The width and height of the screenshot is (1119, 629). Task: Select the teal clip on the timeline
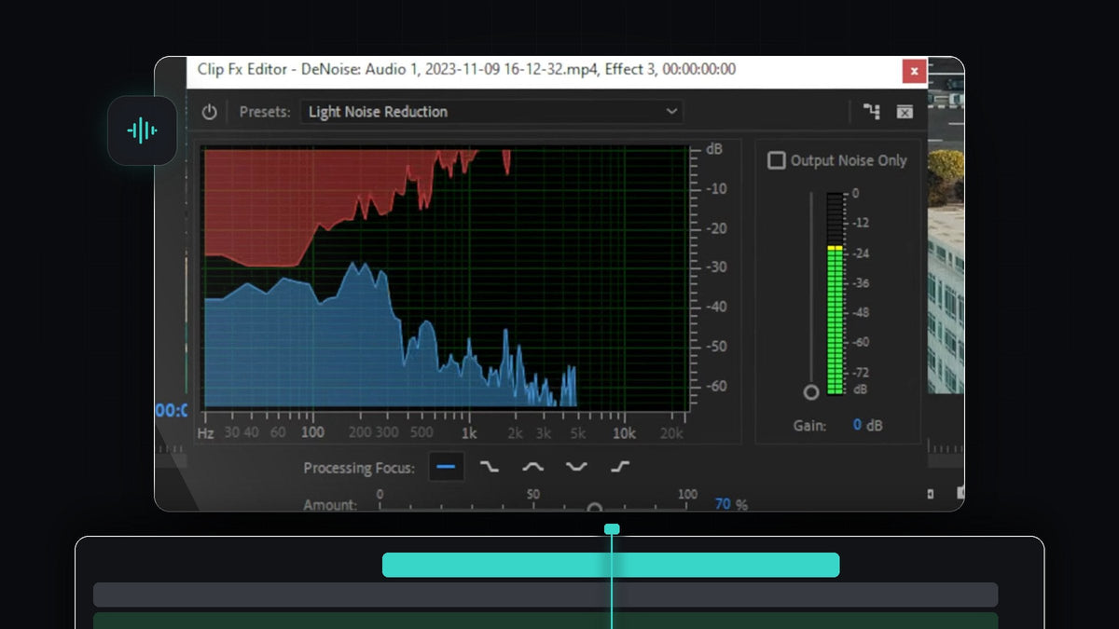[x=611, y=565]
